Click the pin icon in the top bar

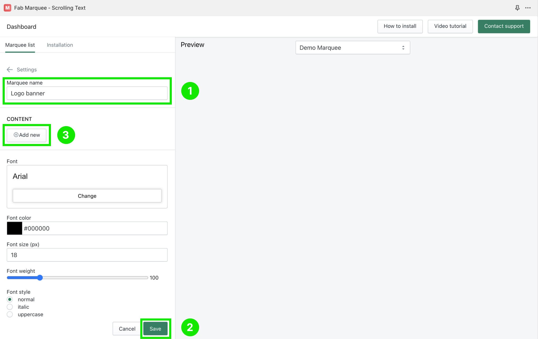(517, 8)
